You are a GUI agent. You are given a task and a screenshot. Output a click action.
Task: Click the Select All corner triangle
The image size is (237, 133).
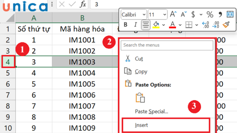tap(10, 18)
